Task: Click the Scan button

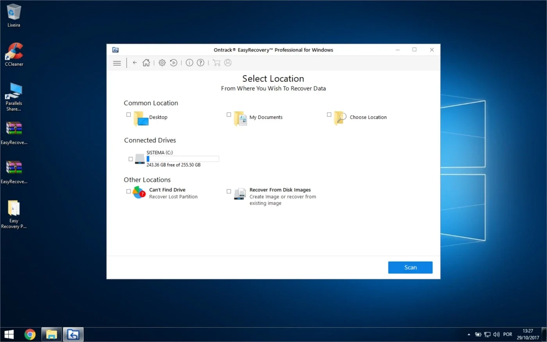Action: click(410, 267)
